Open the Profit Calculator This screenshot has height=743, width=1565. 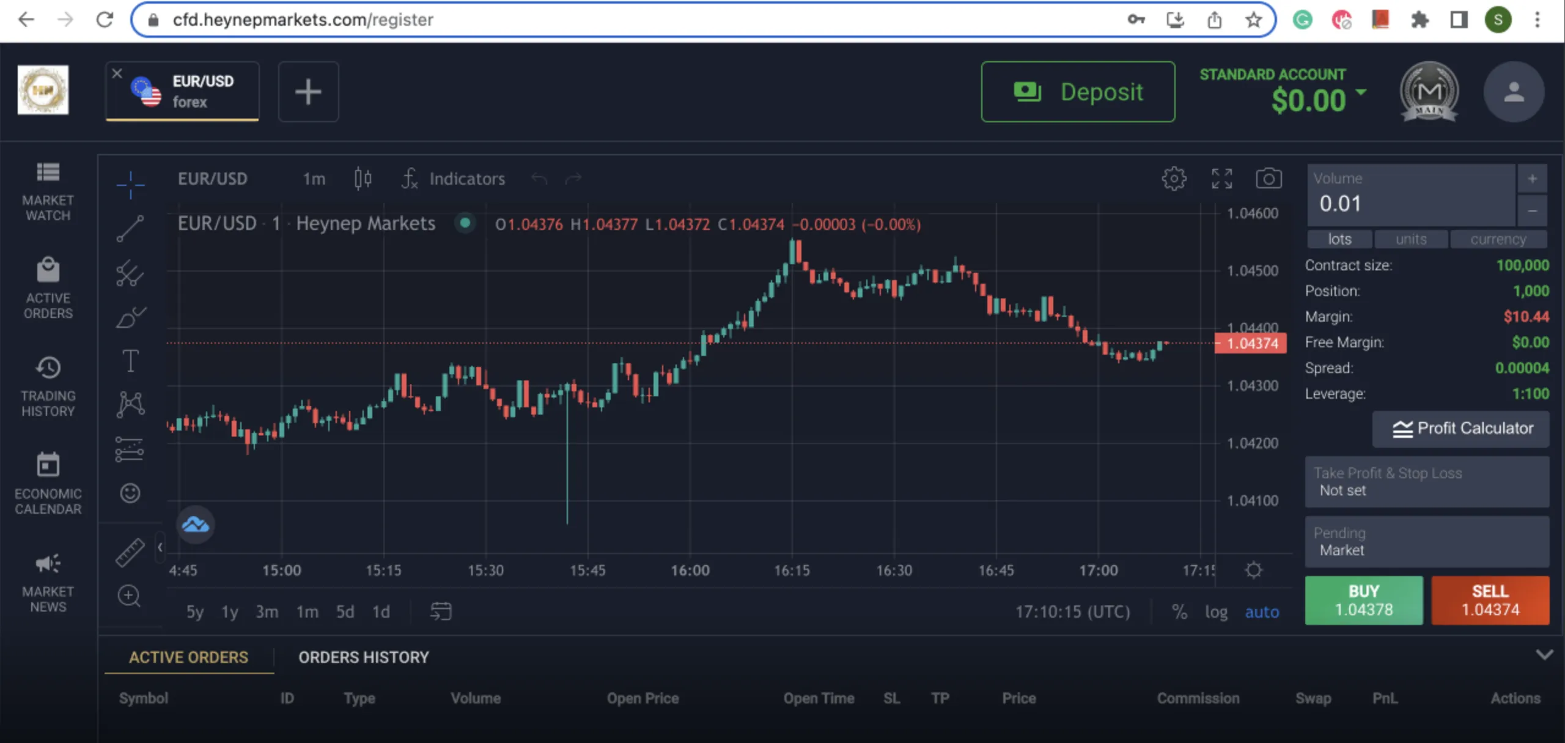click(1460, 429)
